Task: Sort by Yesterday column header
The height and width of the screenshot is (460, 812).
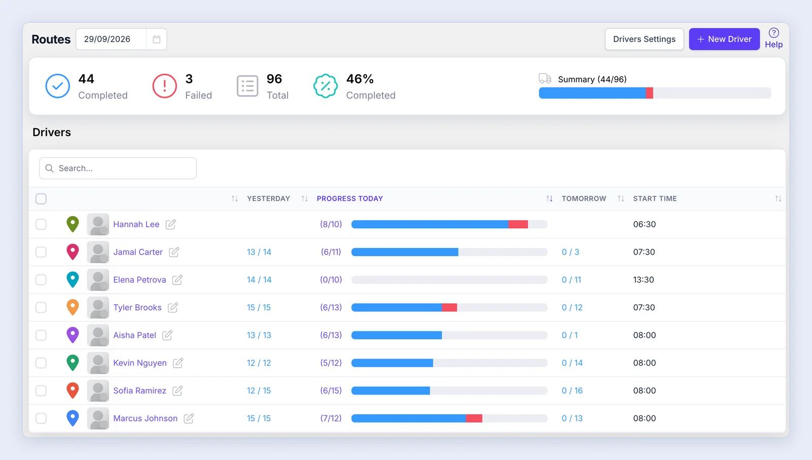Action: click(268, 199)
